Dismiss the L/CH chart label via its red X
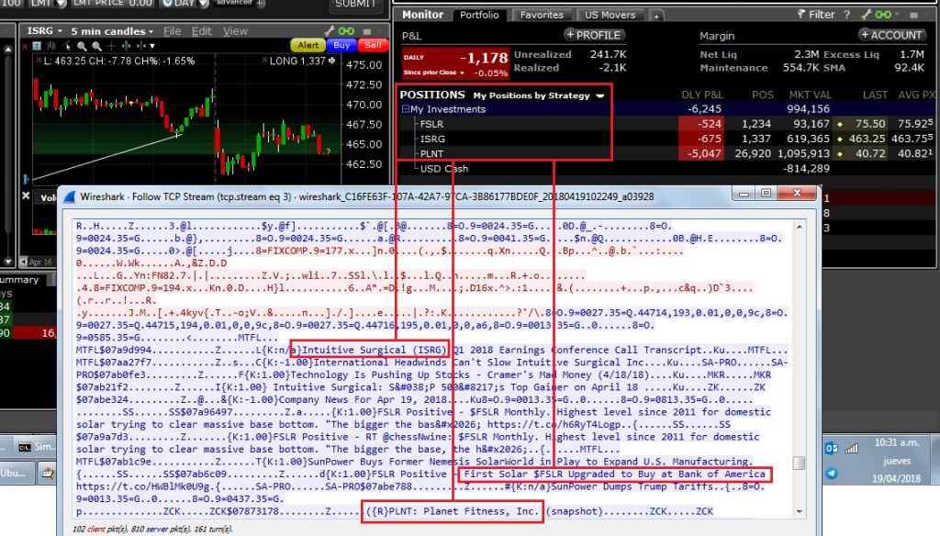The height and width of the screenshot is (536, 940). (39, 60)
